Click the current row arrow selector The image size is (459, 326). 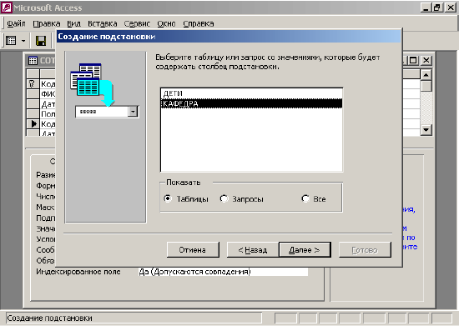33,123
